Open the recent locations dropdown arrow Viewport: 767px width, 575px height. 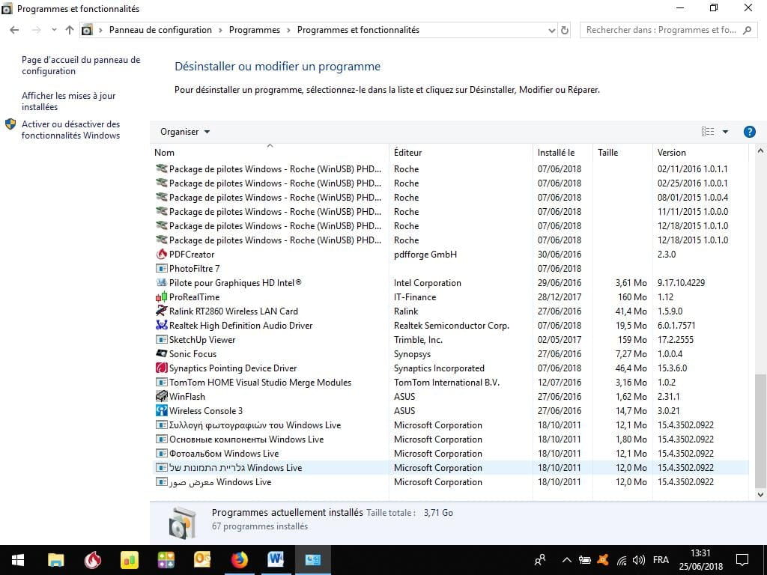[x=54, y=30]
